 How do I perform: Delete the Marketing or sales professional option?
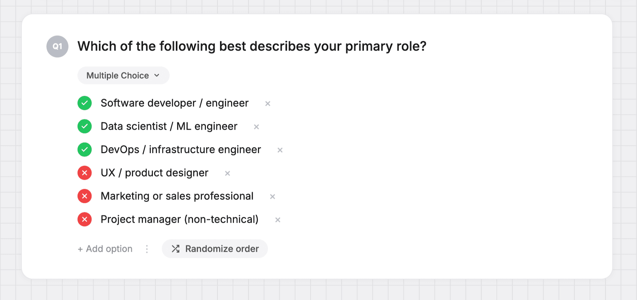(x=272, y=197)
